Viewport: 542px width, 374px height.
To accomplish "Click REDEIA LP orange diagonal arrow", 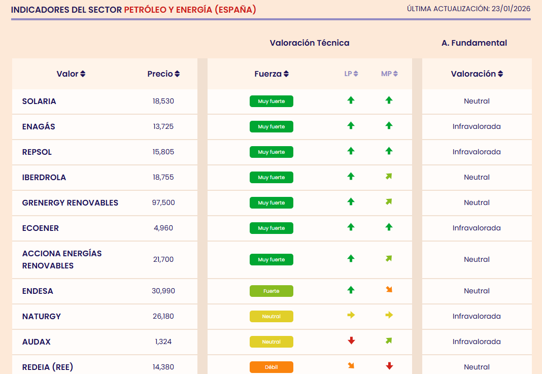I will pos(351,366).
